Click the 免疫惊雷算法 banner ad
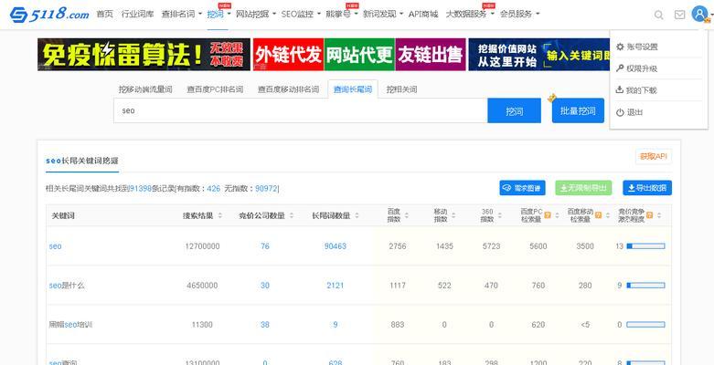714x365 pixels. coord(144,55)
